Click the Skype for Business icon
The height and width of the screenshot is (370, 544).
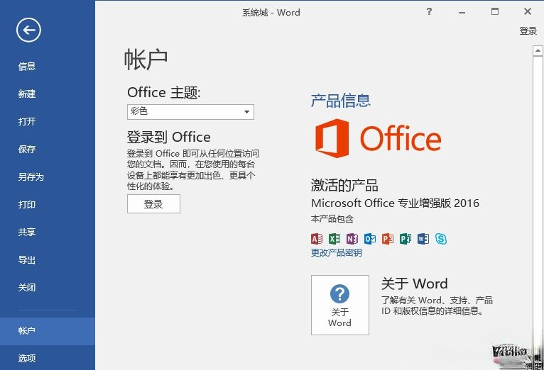click(441, 239)
